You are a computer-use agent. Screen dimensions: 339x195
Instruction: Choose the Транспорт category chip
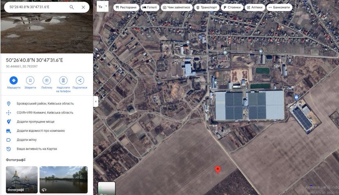point(207,7)
